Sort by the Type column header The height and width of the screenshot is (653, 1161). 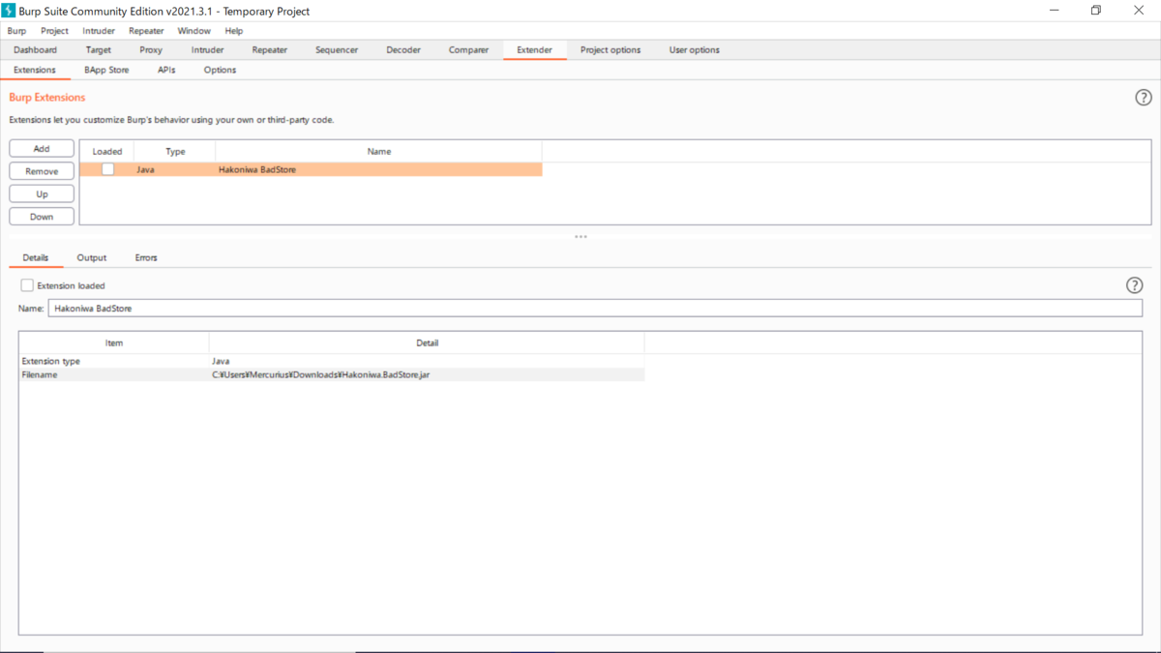175,152
